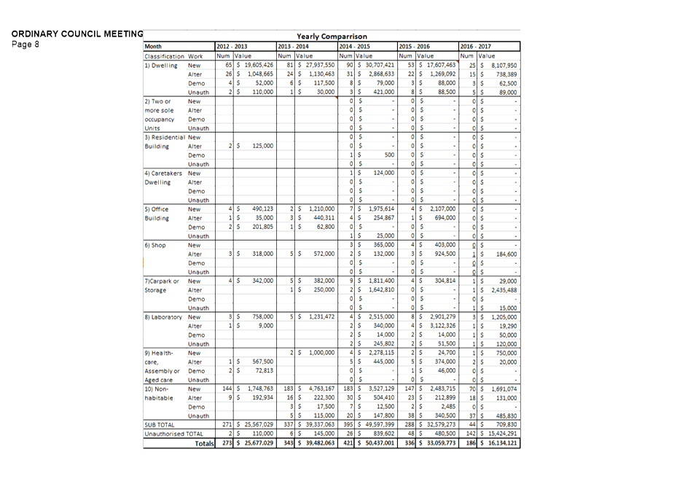This screenshot has height=479, width=677.
Task: Select the "10) Non-habitable" classification cell
Action: pos(160,394)
